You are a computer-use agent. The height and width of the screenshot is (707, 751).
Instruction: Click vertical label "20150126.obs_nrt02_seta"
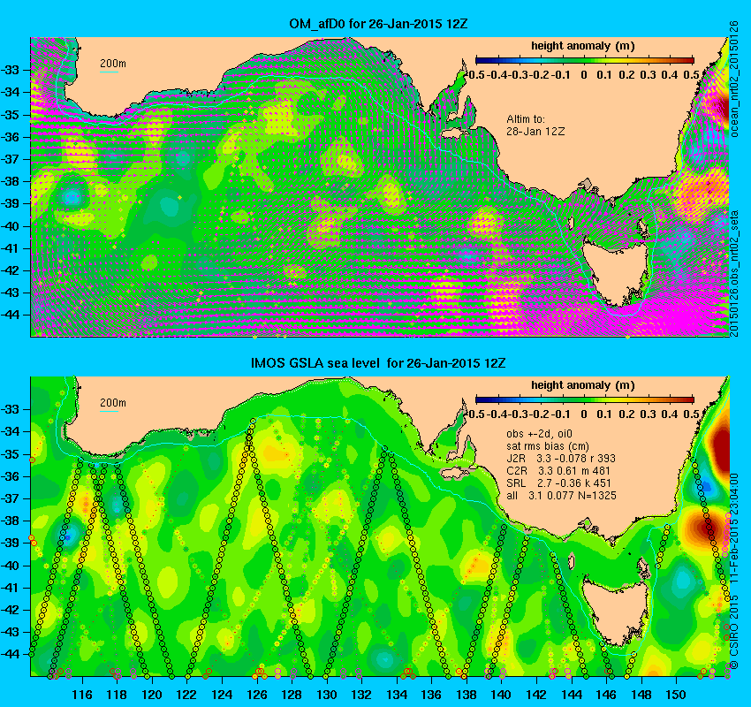coord(733,273)
